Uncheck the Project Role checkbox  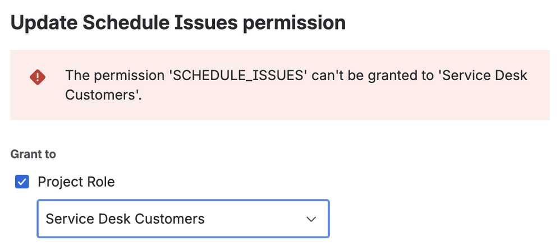(22, 182)
